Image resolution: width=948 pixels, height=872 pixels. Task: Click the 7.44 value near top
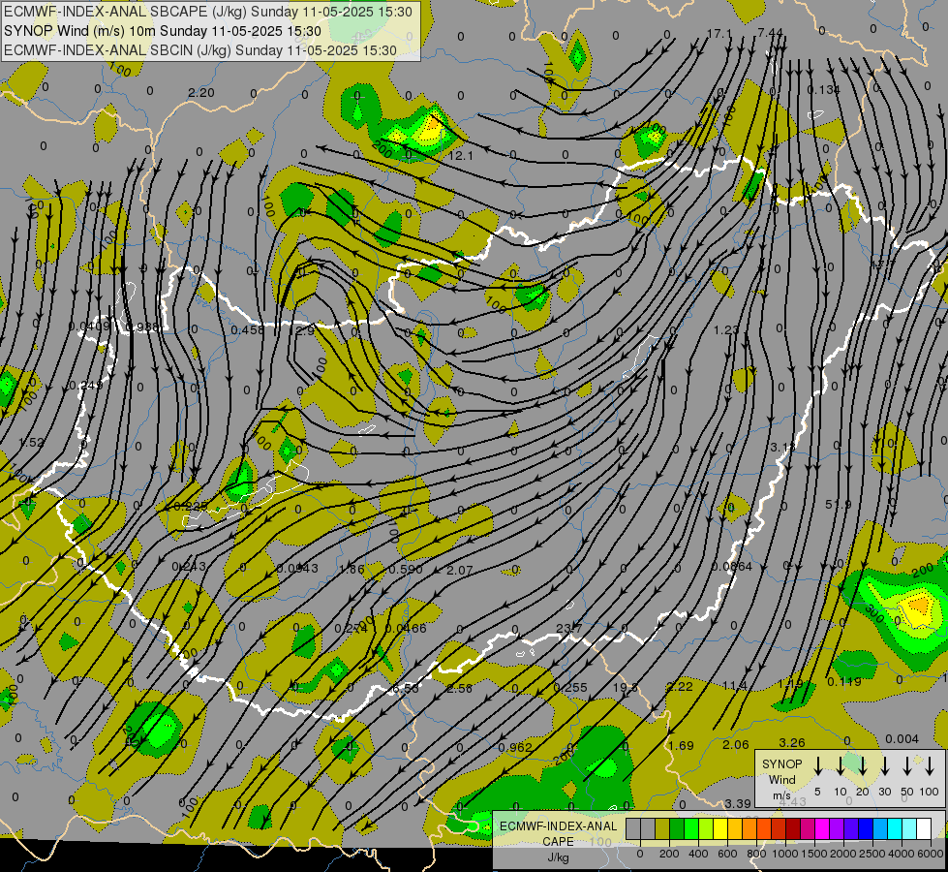coord(770,33)
